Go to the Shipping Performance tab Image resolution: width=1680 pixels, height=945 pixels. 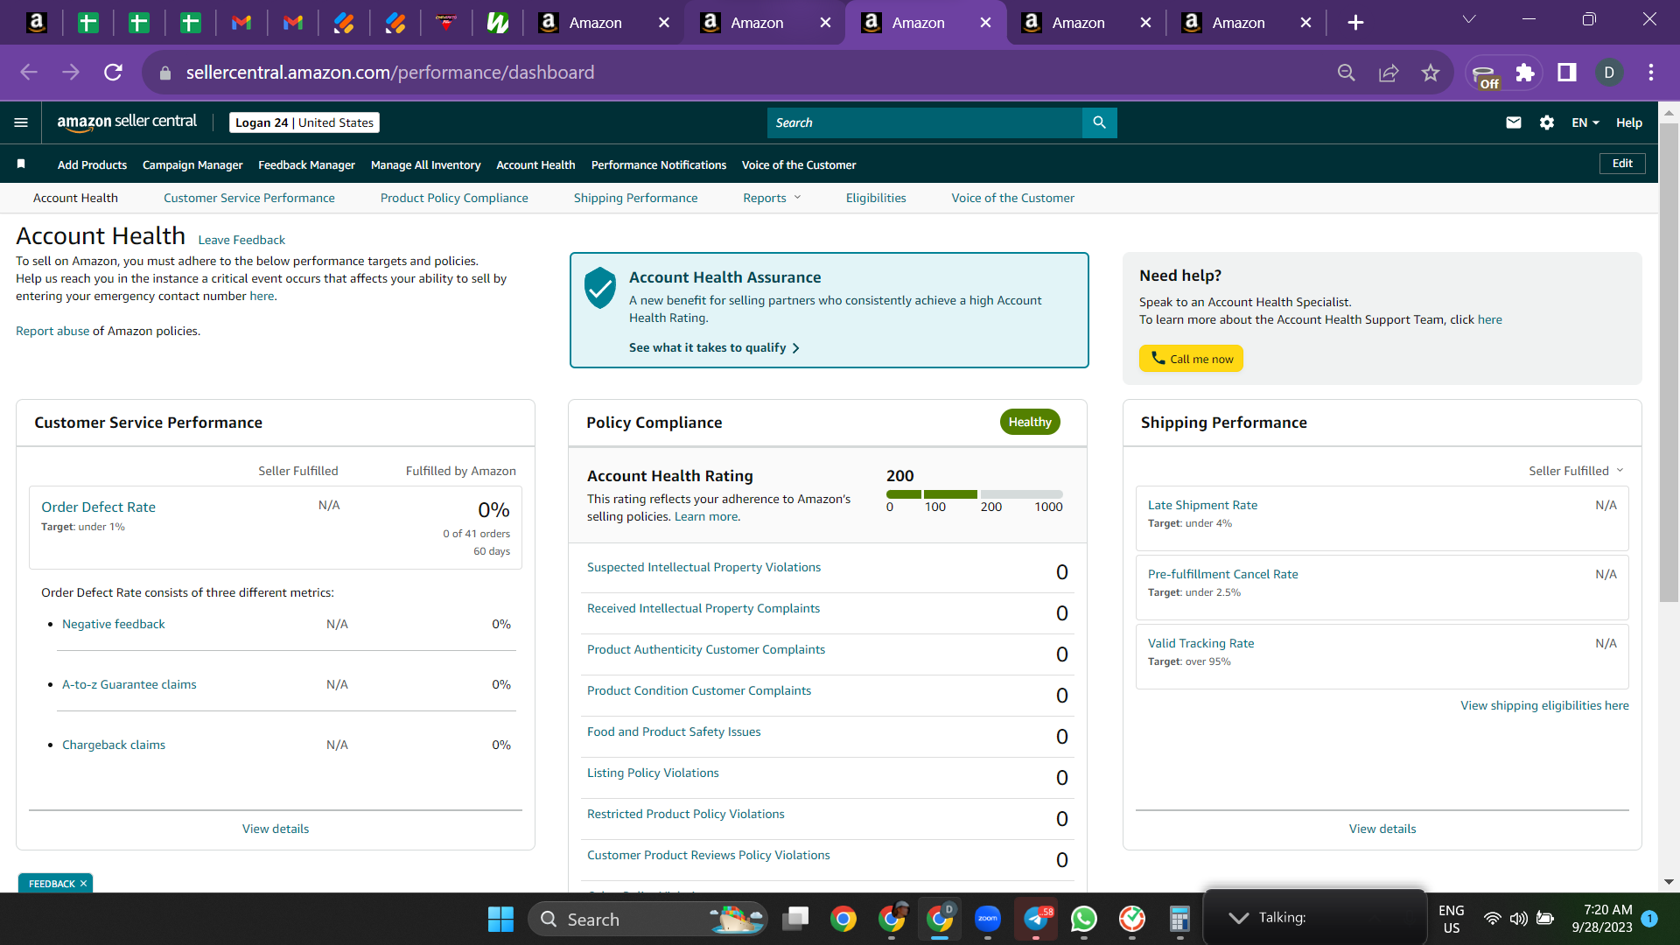pyautogui.click(x=636, y=198)
